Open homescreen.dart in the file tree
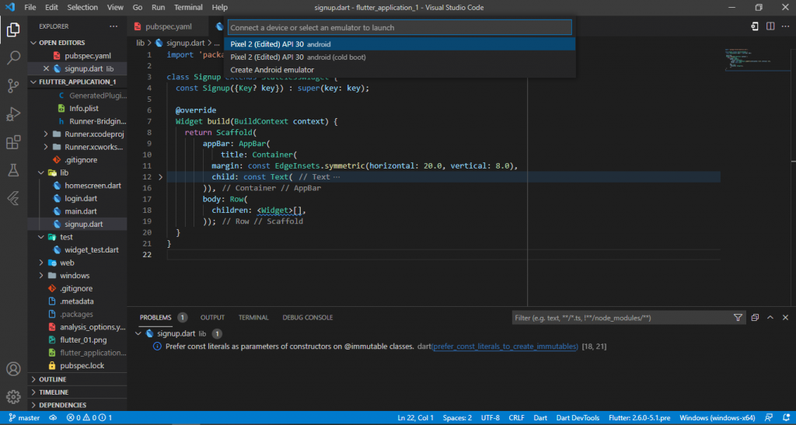The height and width of the screenshot is (425, 796). 93,186
